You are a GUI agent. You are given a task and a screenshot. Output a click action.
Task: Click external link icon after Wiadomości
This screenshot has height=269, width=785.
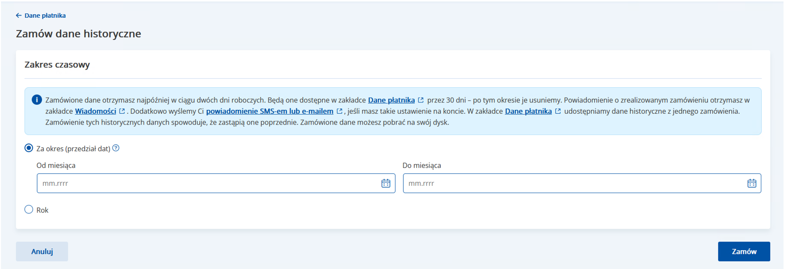point(122,111)
